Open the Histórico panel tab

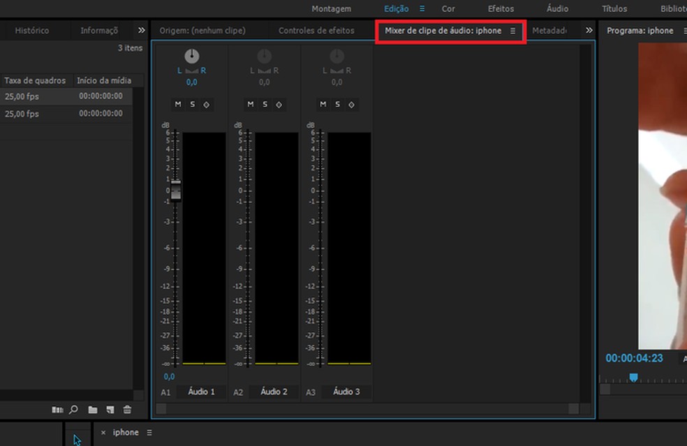pos(32,31)
